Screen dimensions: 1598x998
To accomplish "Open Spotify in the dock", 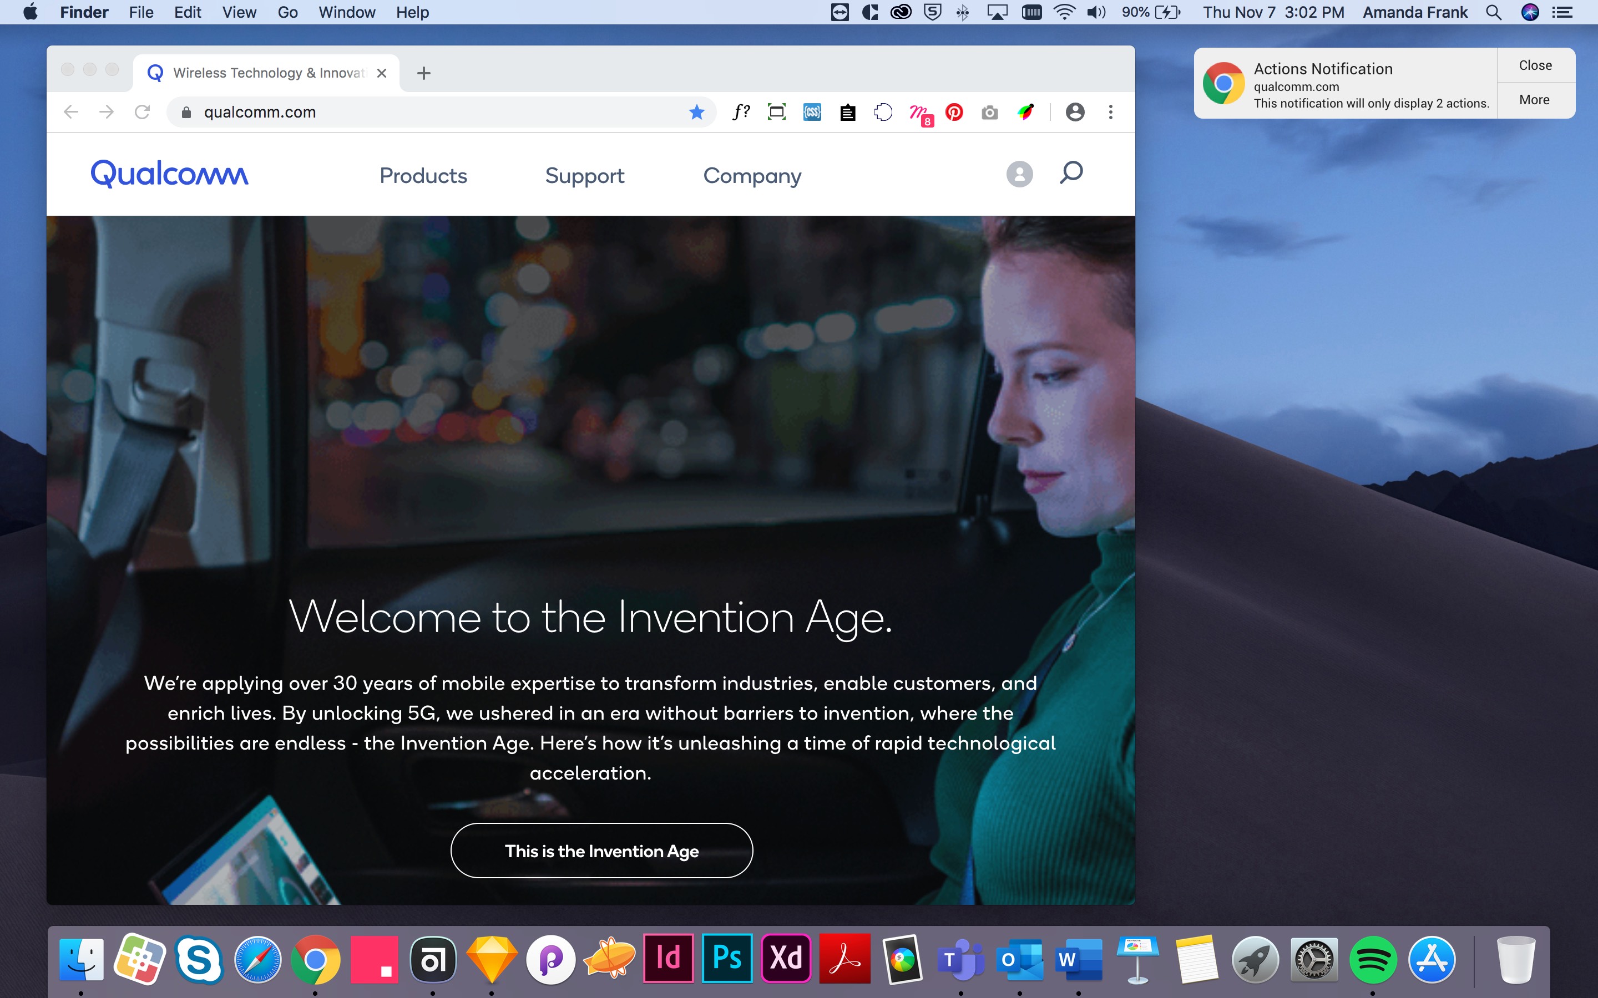I will point(1373,959).
